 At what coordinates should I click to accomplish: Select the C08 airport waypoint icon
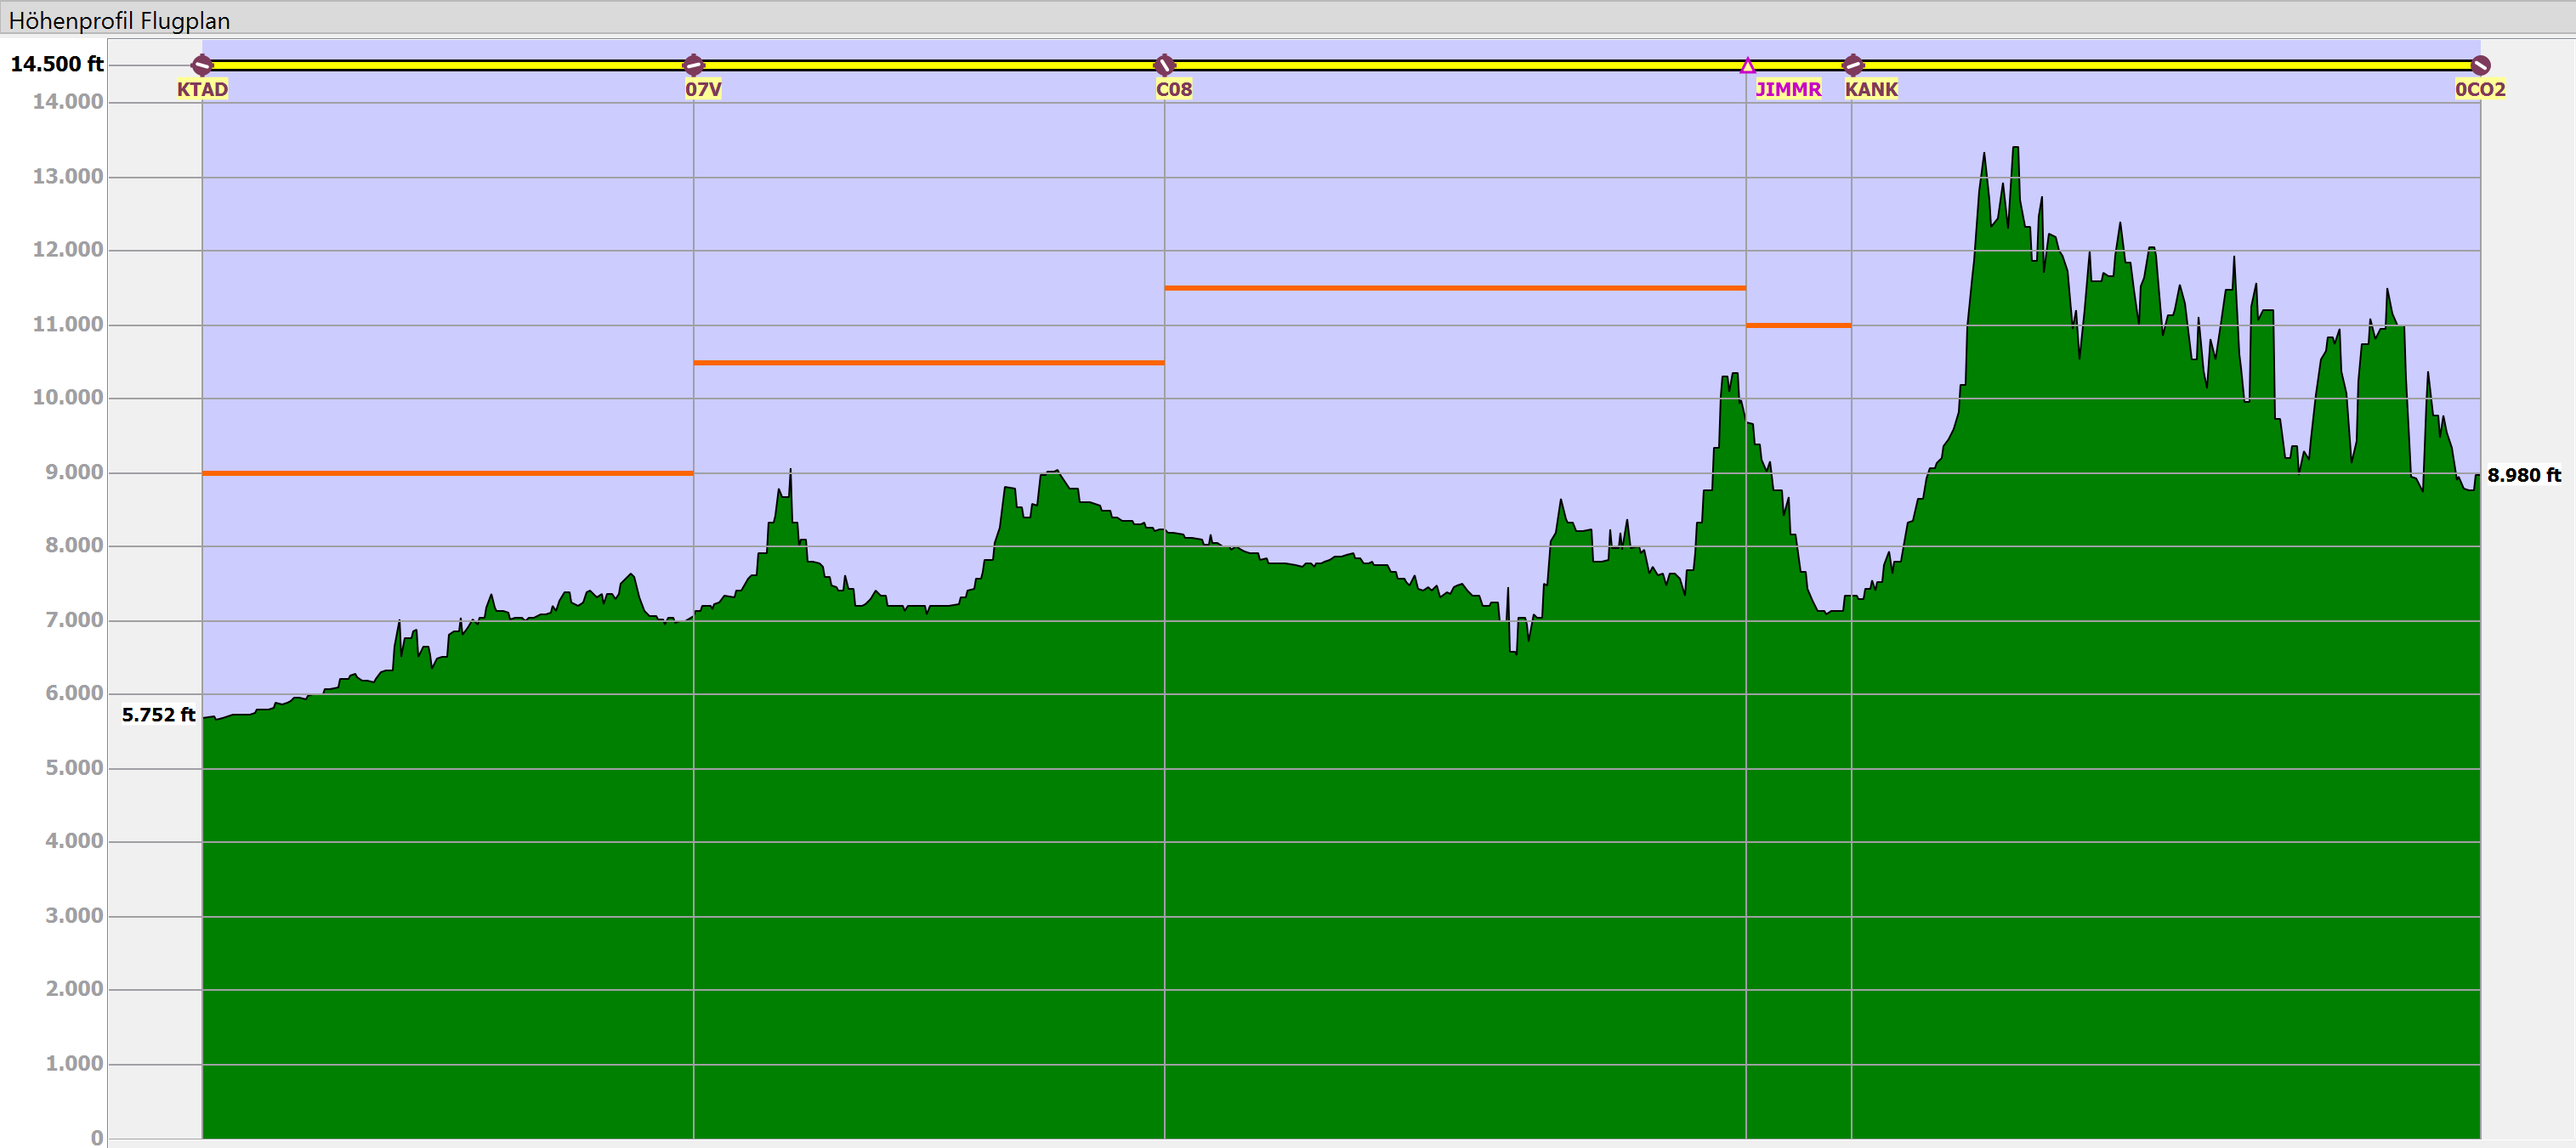coord(1164,65)
